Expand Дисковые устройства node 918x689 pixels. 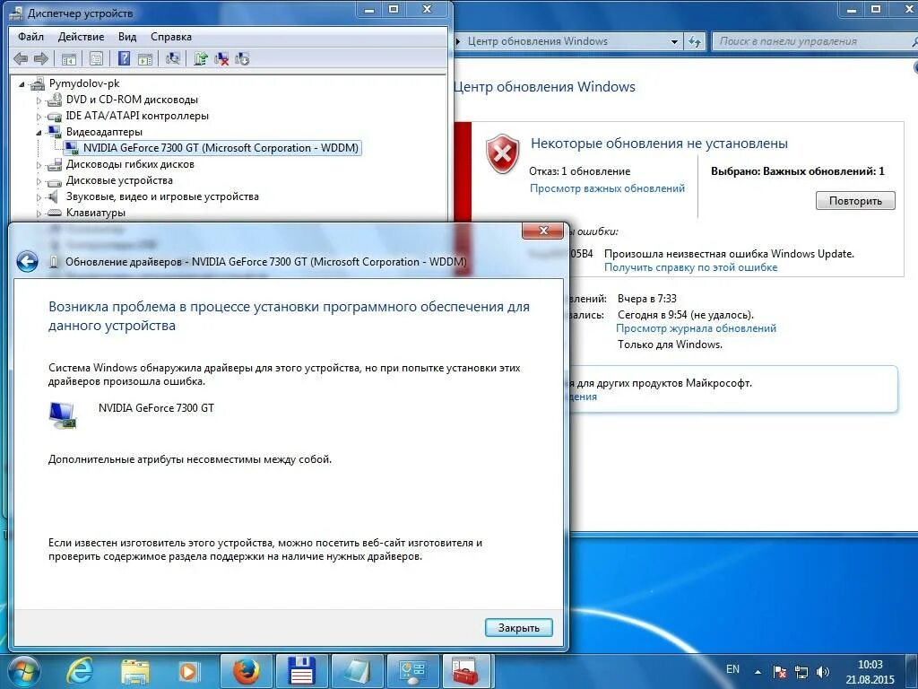[39, 181]
